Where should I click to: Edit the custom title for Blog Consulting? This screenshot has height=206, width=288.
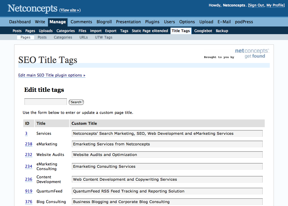click(167, 202)
